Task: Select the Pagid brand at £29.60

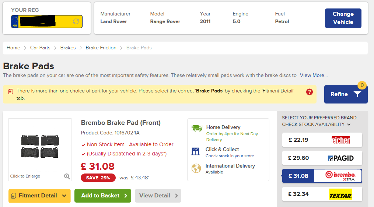Action: (x=322, y=158)
